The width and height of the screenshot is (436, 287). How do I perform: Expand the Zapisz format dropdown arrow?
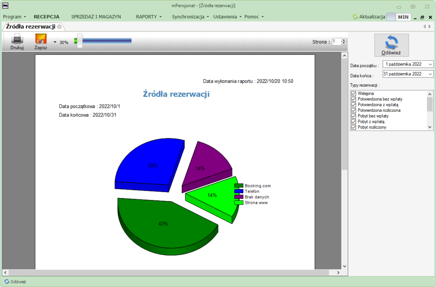(55, 42)
